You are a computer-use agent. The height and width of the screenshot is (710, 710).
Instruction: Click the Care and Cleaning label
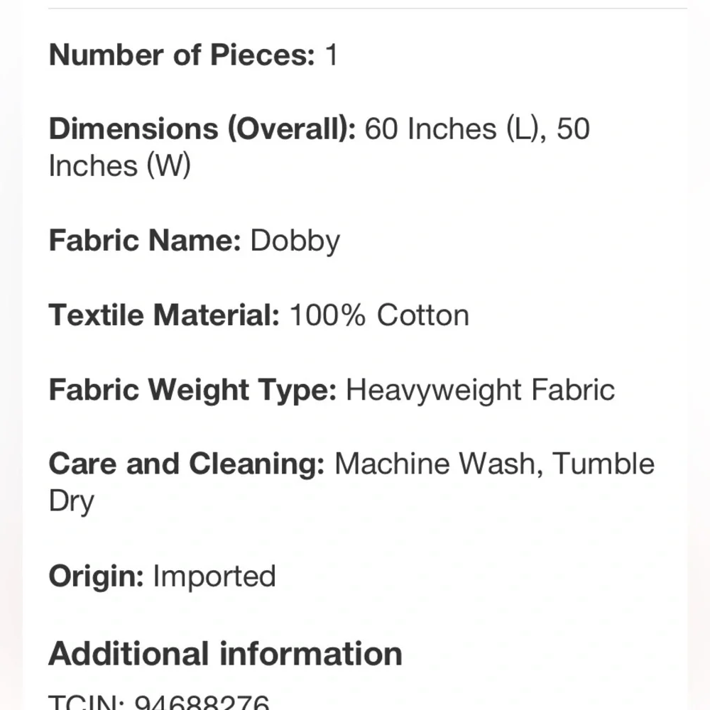tap(187, 464)
